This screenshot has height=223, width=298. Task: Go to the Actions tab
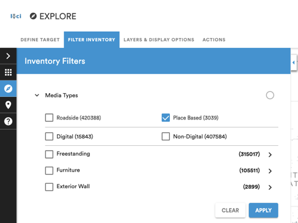click(x=214, y=40)
